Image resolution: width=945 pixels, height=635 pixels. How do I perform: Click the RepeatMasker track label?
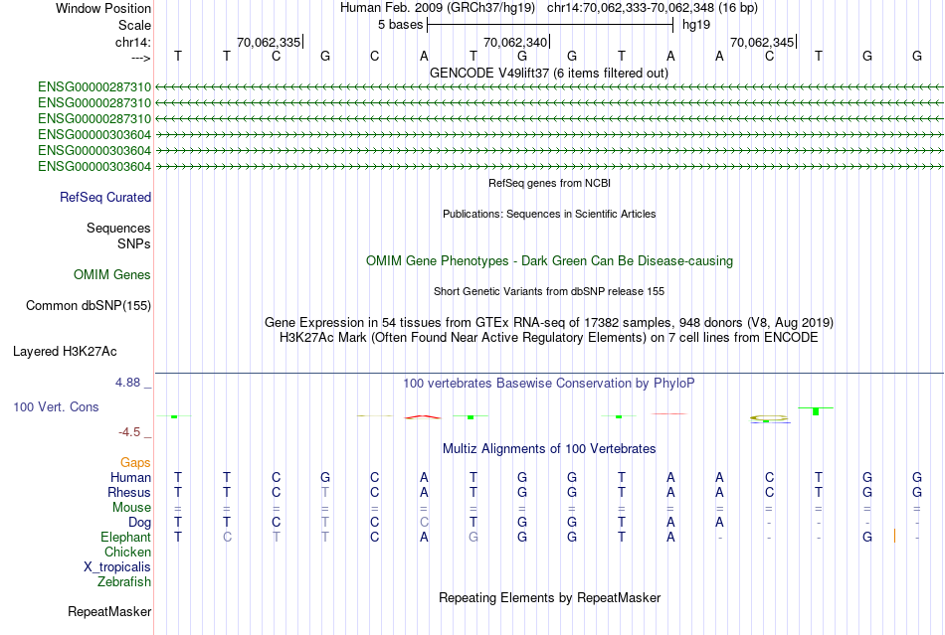coord(109,612)
